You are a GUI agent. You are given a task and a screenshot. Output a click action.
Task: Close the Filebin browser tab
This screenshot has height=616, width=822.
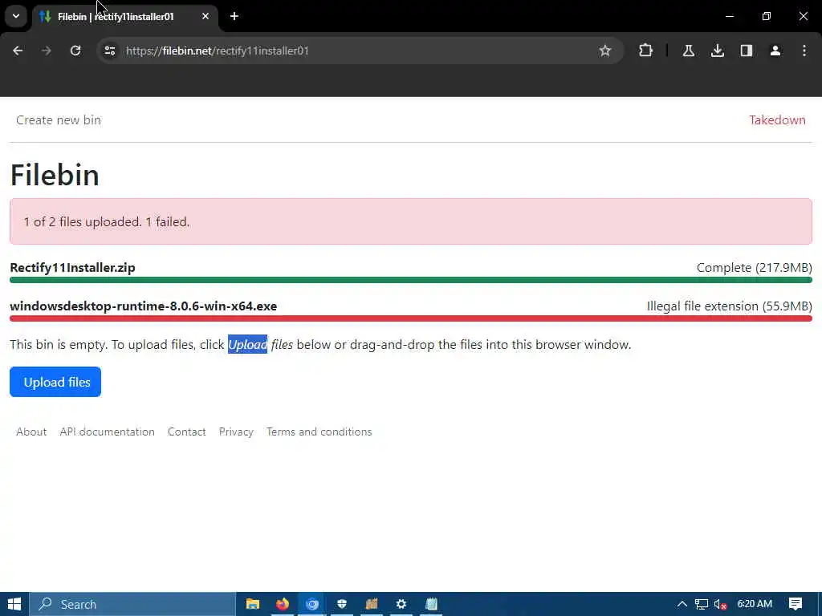click(205, 16)
